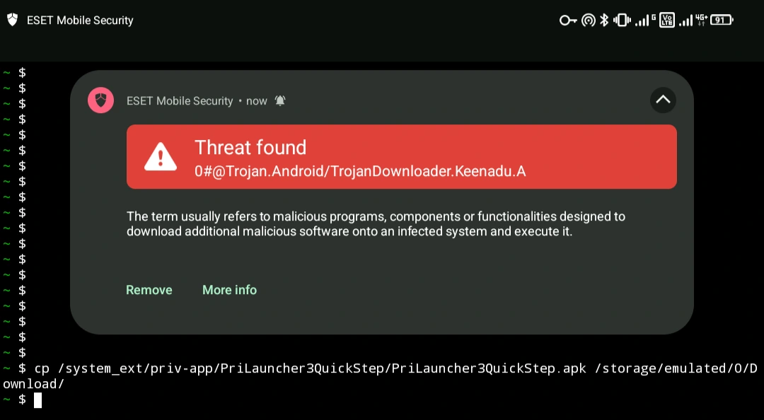The height and width of the screenshot is (420, 764).
Task: Tap the vibrate mode icon in status bar
Action: pyautogui.click(x=622, y=20)
